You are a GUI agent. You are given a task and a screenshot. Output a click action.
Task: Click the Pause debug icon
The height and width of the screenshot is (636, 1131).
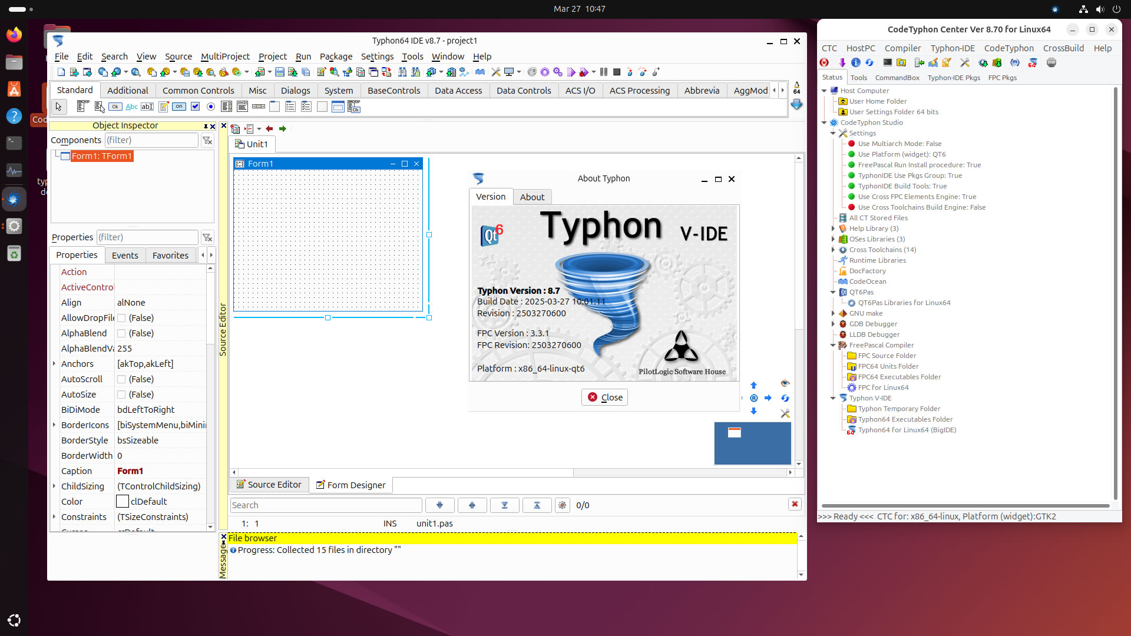pyautogui.click(x=604, y=72)
